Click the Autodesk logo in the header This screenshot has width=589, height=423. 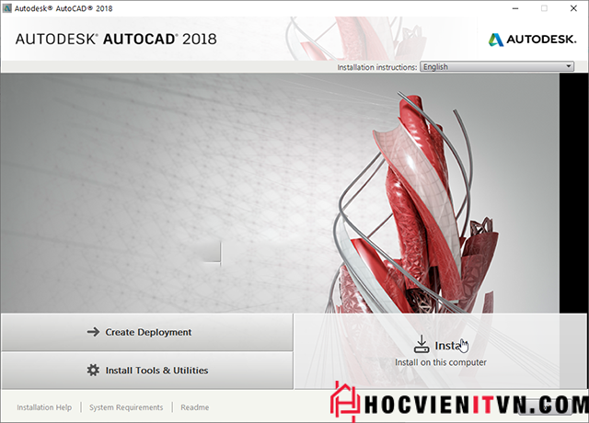(532, 39)
